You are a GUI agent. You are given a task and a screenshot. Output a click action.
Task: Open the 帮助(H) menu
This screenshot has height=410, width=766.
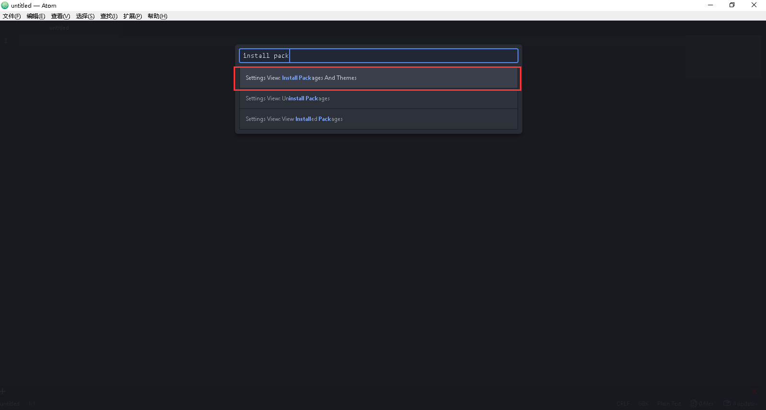pos(158,16)
